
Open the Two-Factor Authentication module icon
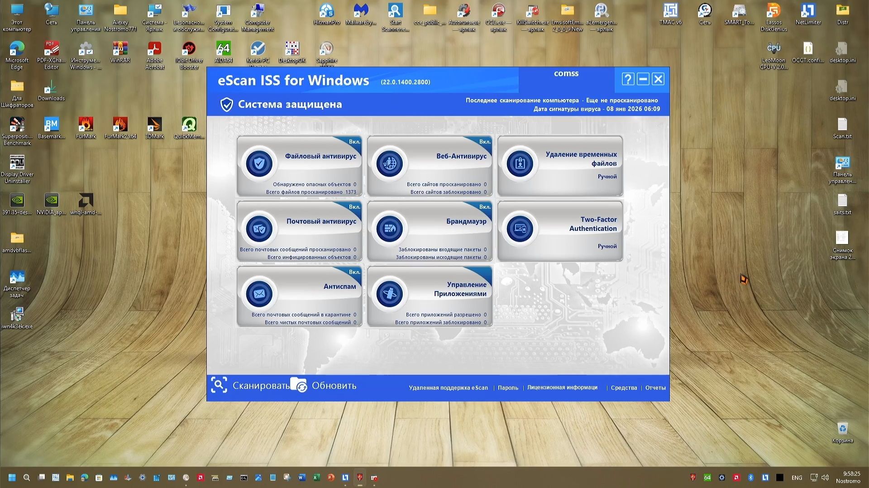520,228
